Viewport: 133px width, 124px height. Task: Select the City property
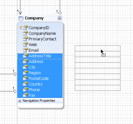[x=40, y=67]
